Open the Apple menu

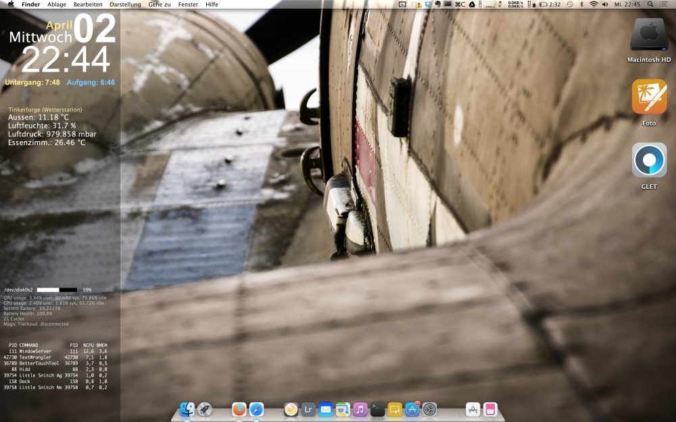pyautogui.click(x=10, y=4)
